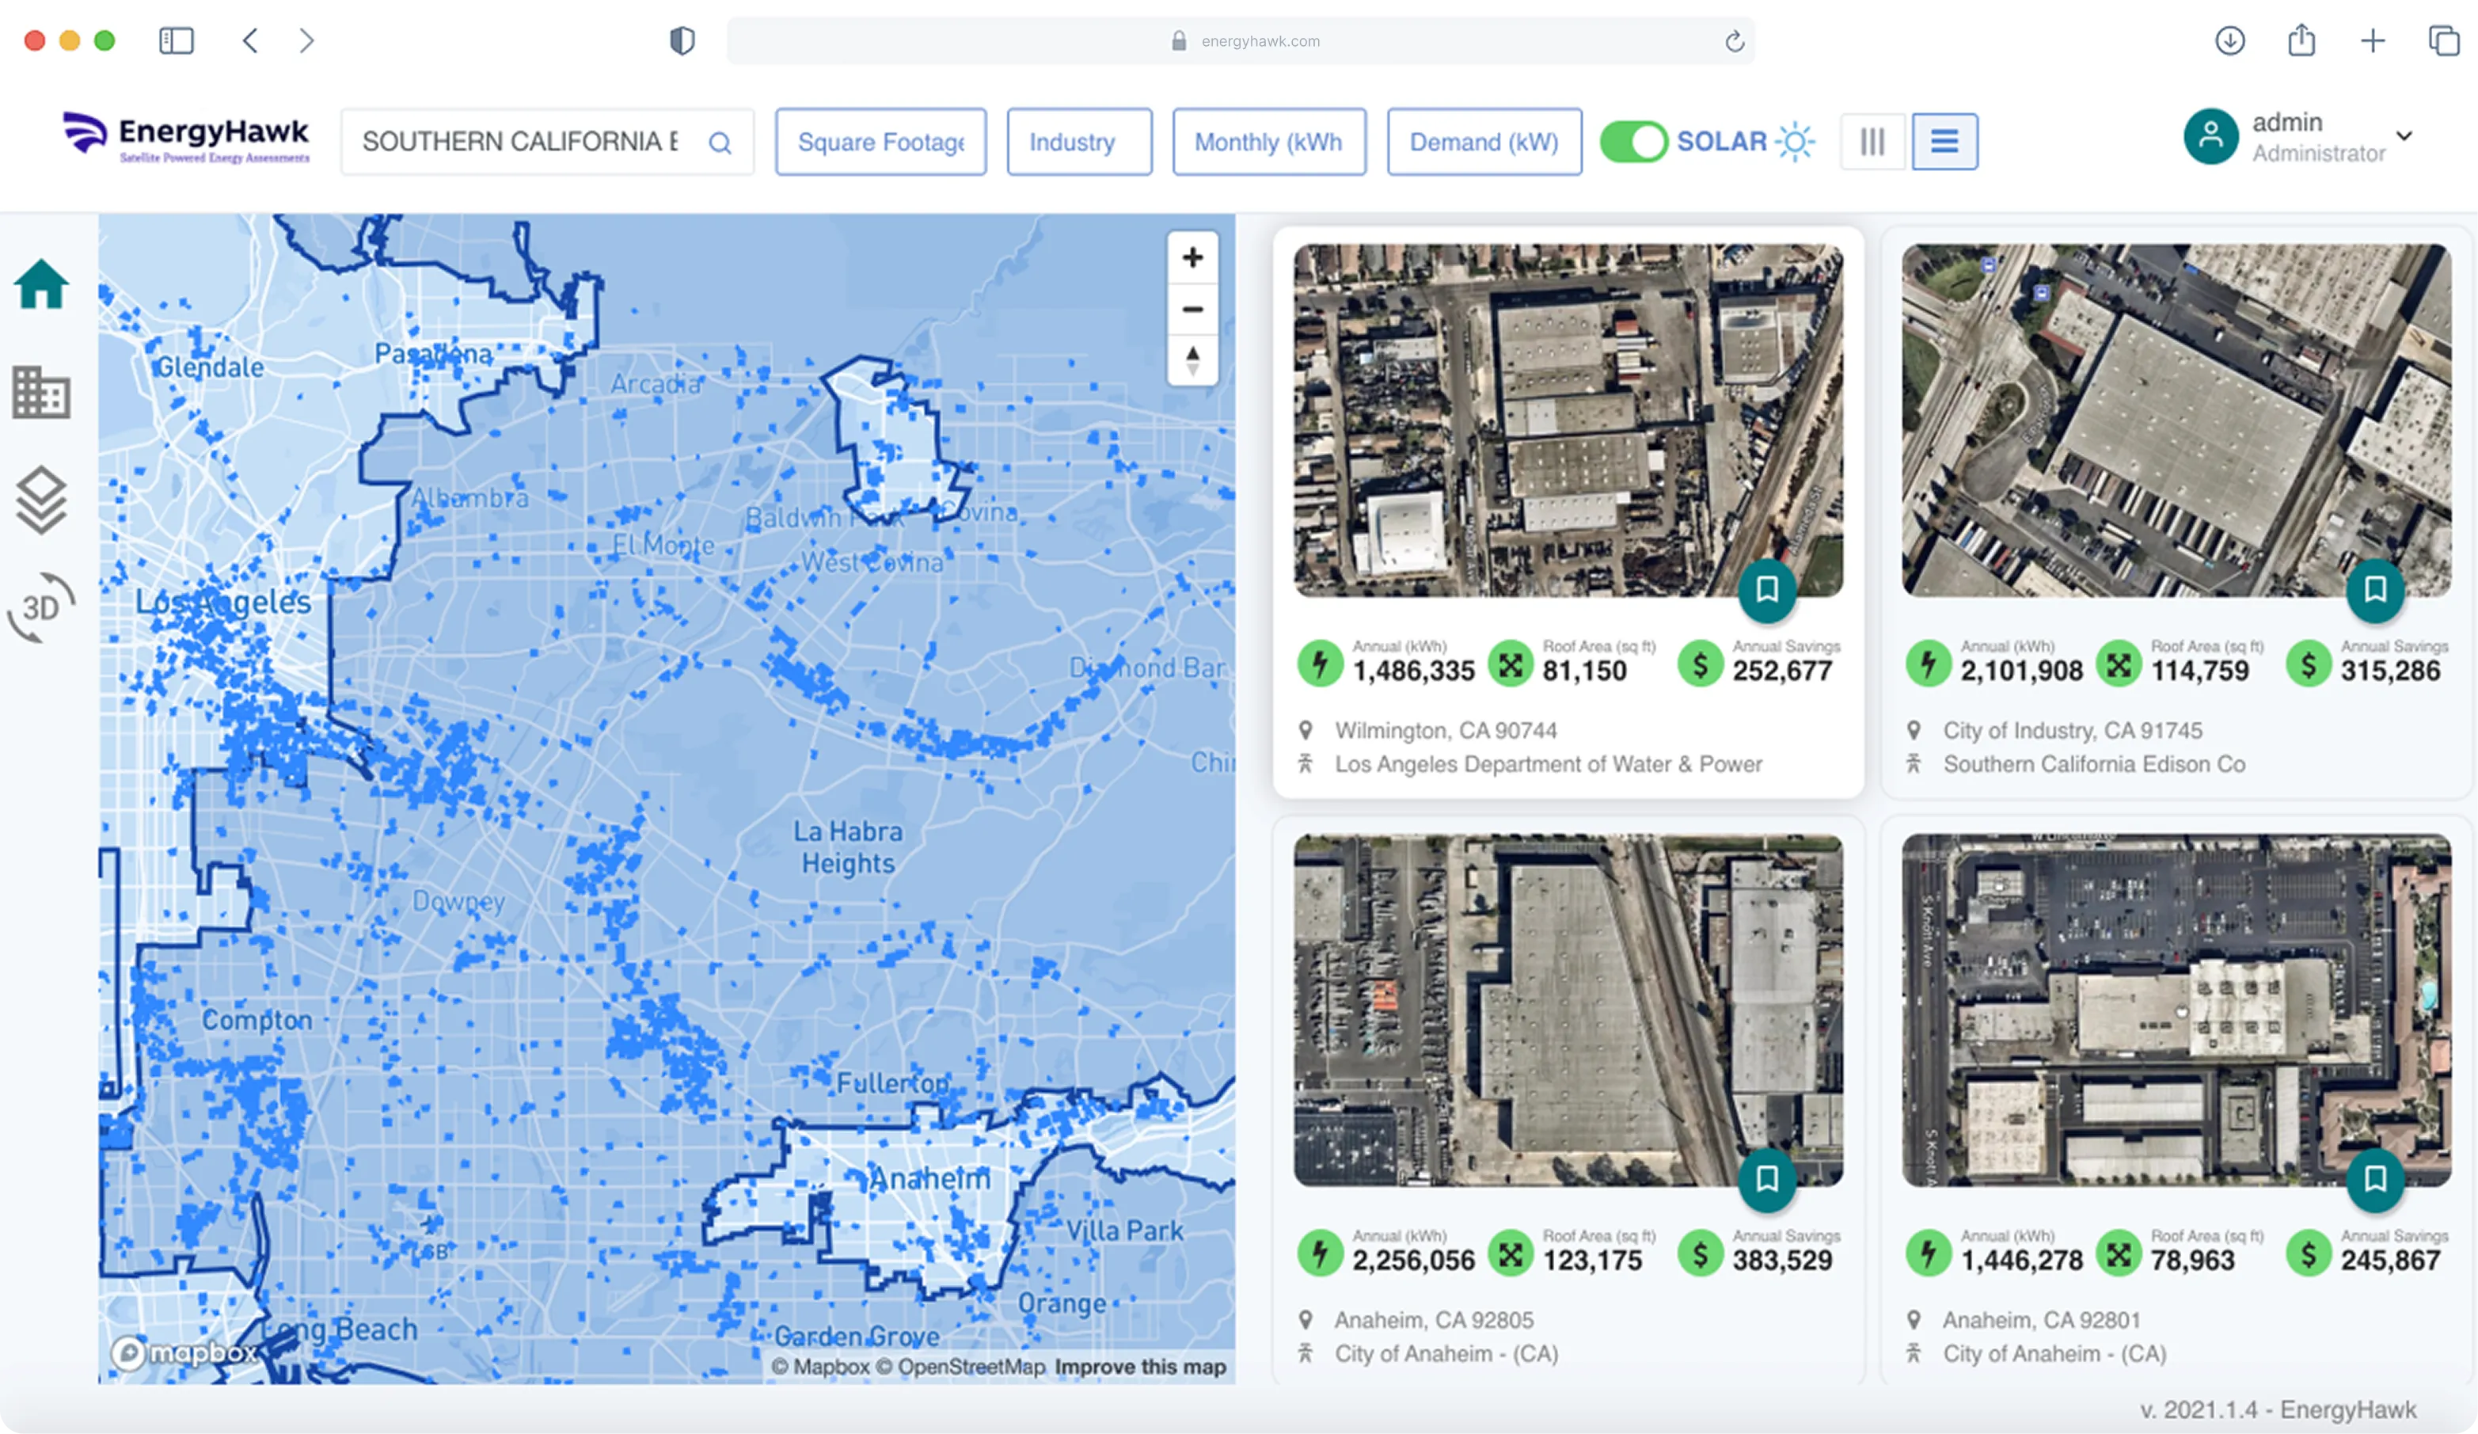Click the utility search input field
The height and width of the screenshot is (1434, 2478).
pyautogui.click(x=521, y=143)
